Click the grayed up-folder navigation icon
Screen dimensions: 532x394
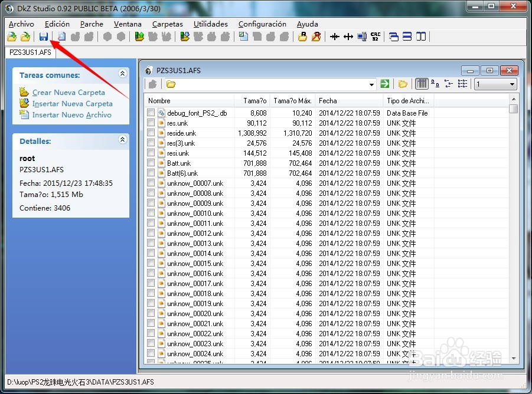click(x=153, y=84)
